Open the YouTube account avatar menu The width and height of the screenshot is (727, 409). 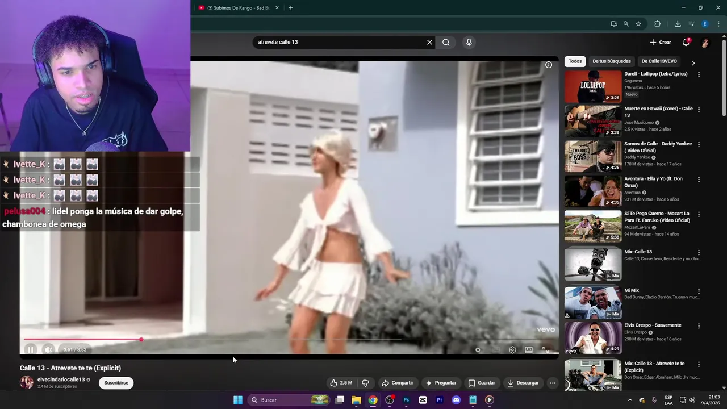[x=705, y=42]
